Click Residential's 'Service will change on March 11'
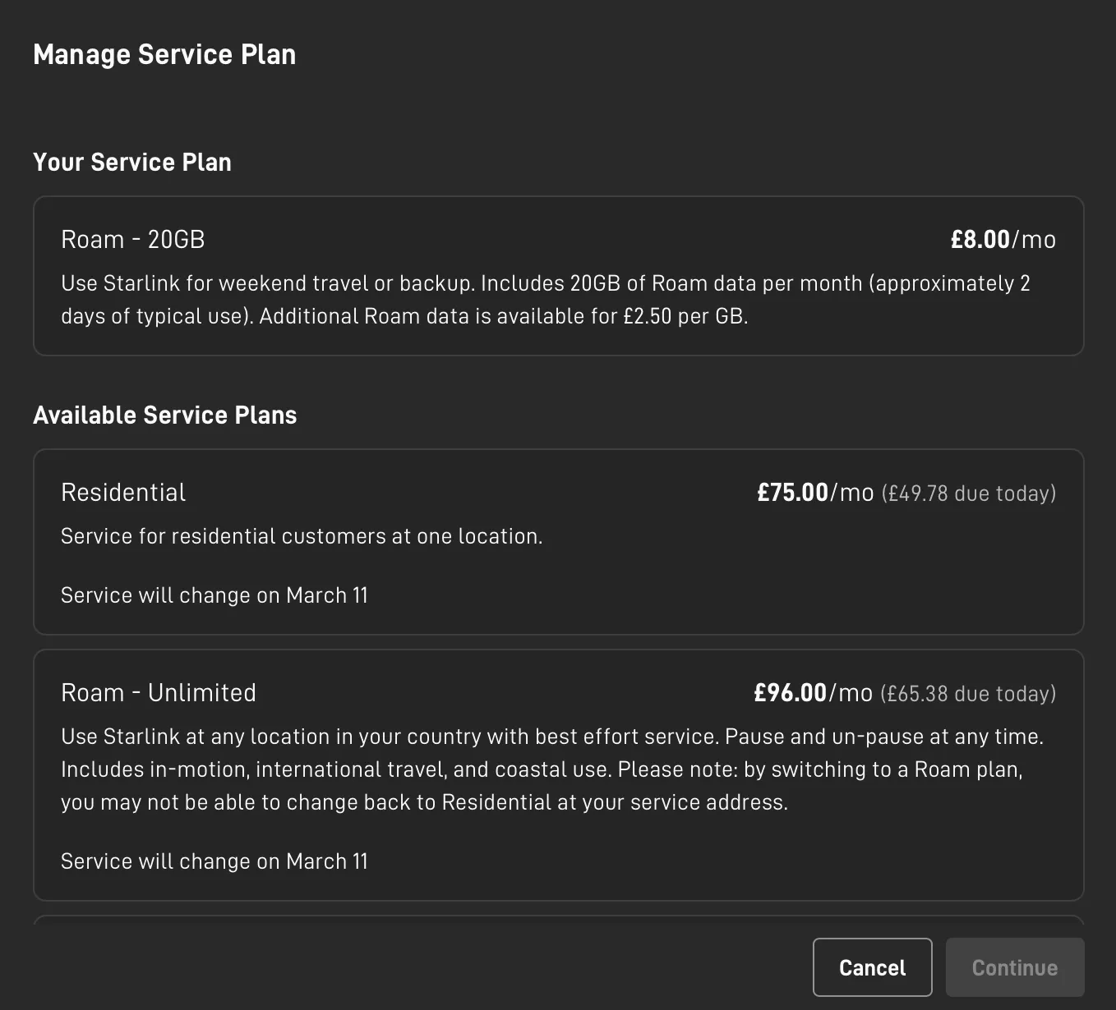 (214, 595)
